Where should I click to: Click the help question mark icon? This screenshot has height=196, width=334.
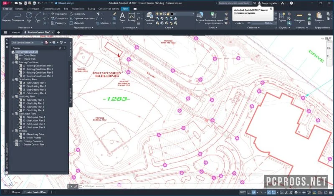291,3
